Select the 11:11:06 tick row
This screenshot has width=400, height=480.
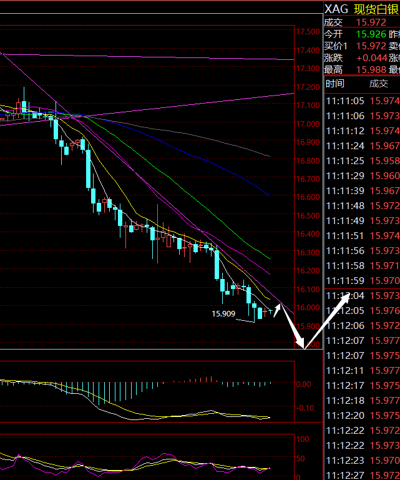[x=362, y=115]
